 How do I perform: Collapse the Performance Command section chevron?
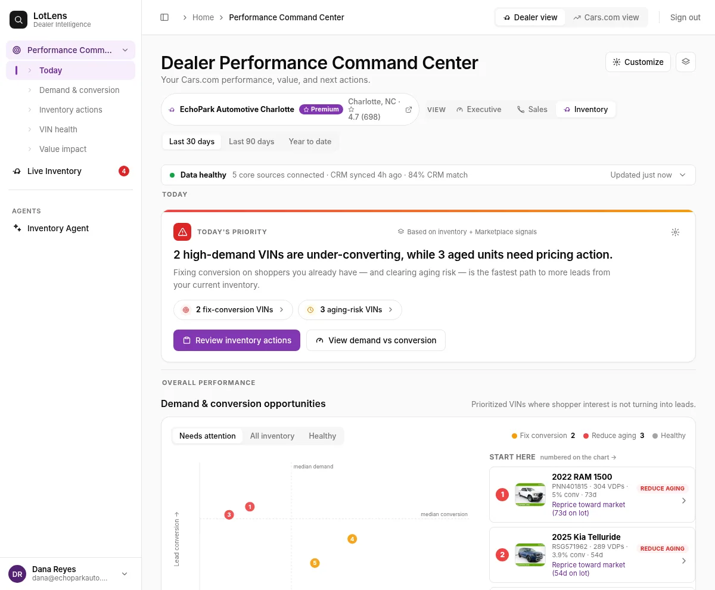click(x=125, y=50)
